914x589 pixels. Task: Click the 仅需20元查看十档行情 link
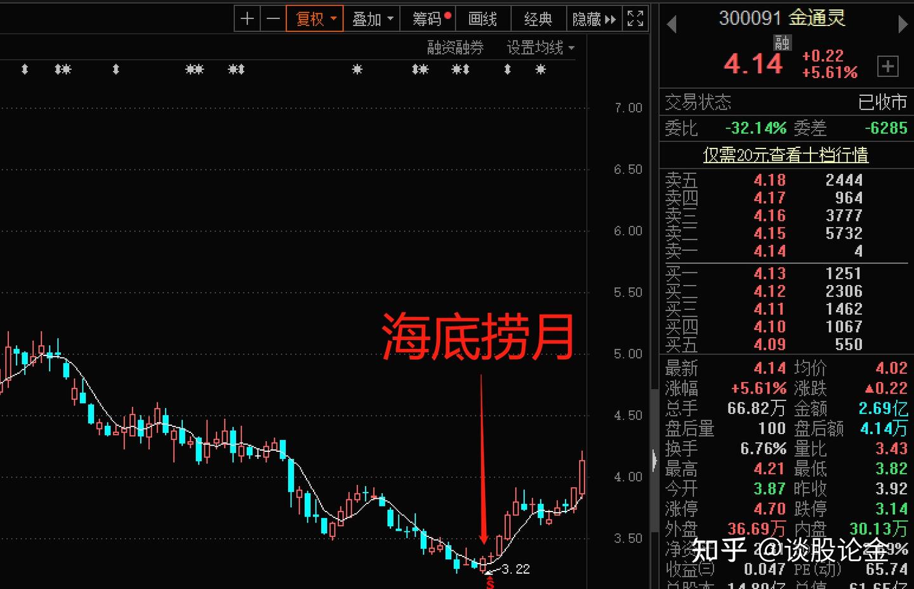[x=785, y=154]
